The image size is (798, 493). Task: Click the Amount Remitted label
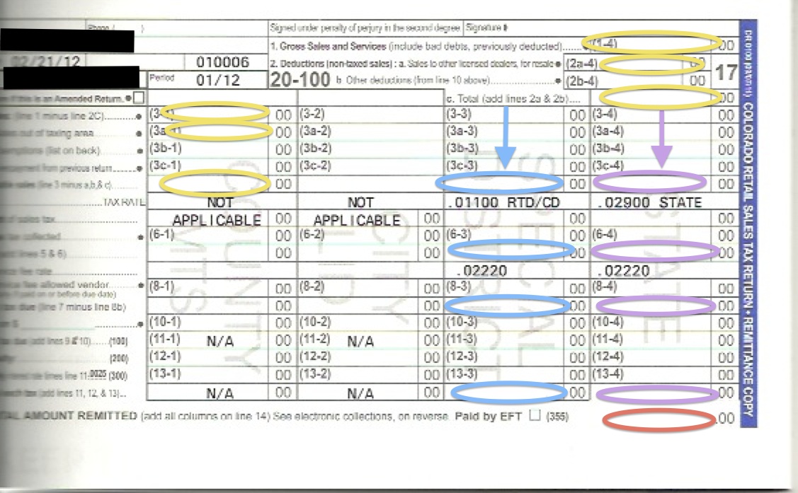tap(69, 416)
